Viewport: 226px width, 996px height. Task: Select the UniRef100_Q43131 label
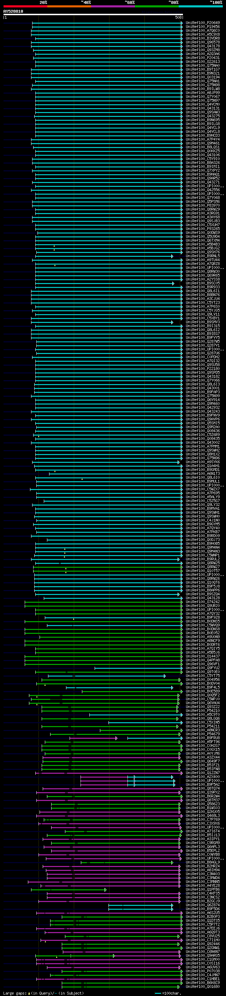(x=203, y=108)
